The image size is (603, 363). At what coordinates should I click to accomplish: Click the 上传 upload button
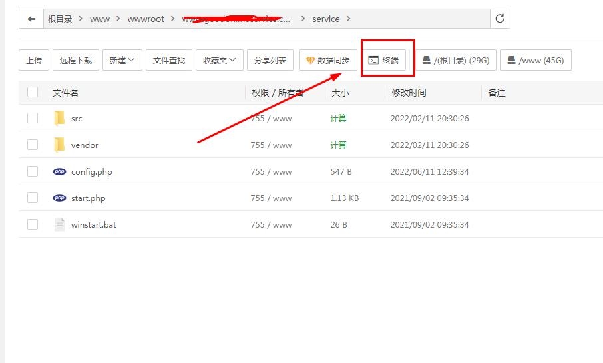tap(34, 60)
